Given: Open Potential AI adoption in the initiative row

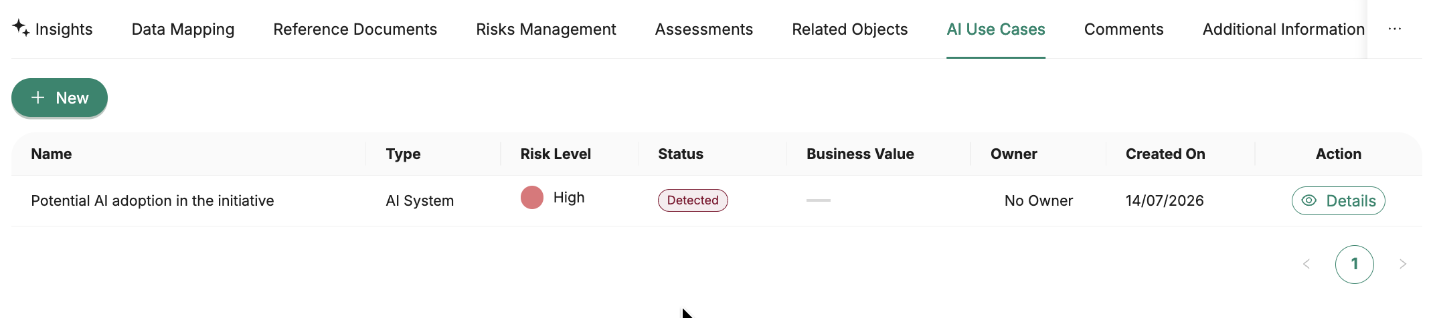Looking at the screenshot, I should 716,200.
